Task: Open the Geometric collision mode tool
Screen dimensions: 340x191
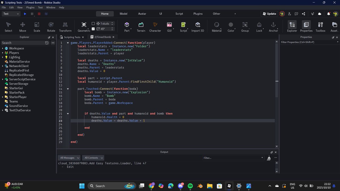Action: coord(84,27)
